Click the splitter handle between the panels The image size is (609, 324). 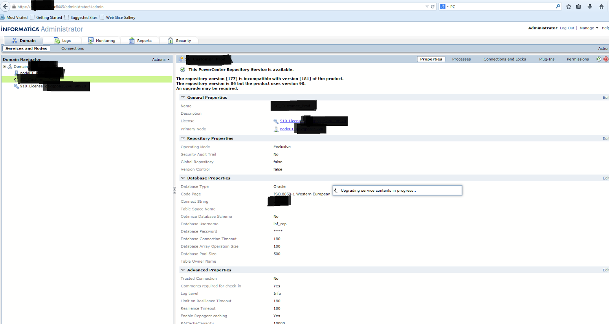pos(174,190)
